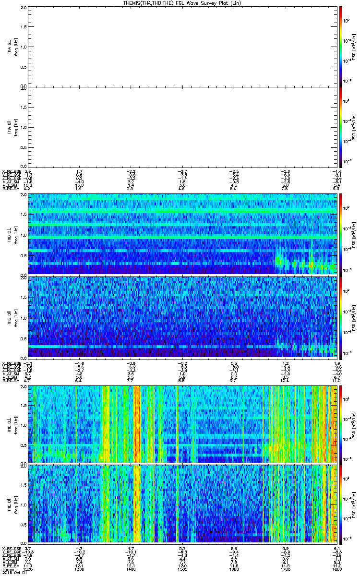Click the THE BL panel color bar
The image size is (360, 576).
click(x=340, y=424)
